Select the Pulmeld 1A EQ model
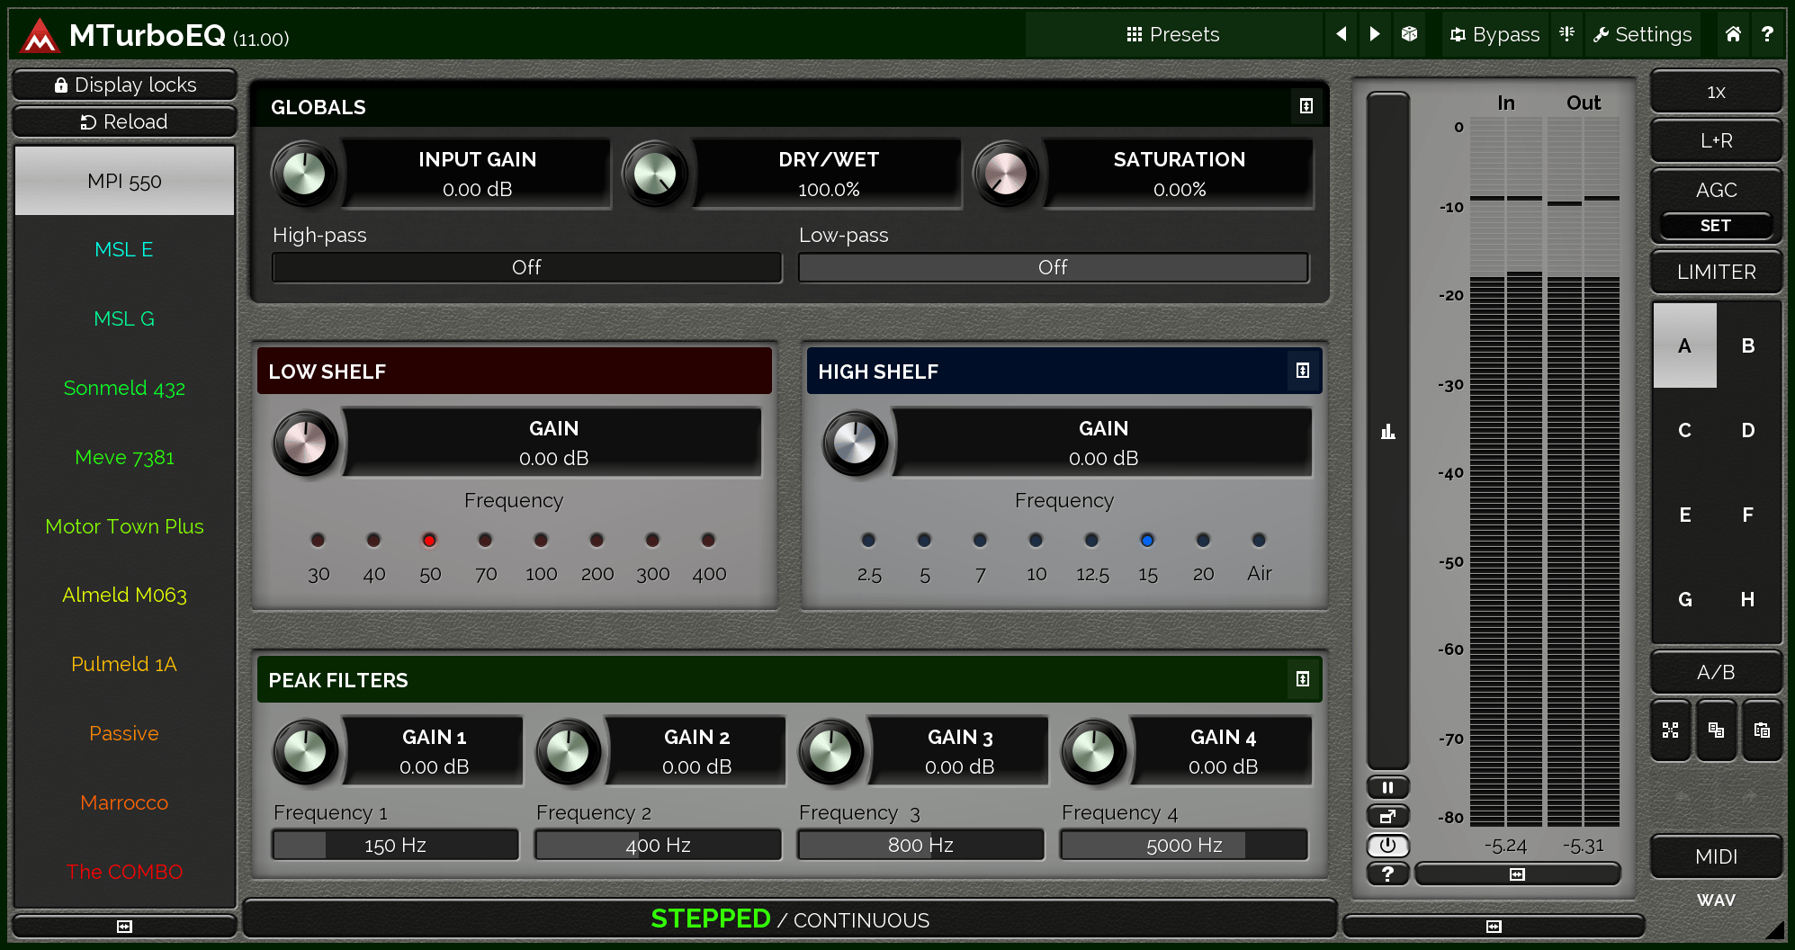Viewport: 1795px width, 950px height. point(124,664)
